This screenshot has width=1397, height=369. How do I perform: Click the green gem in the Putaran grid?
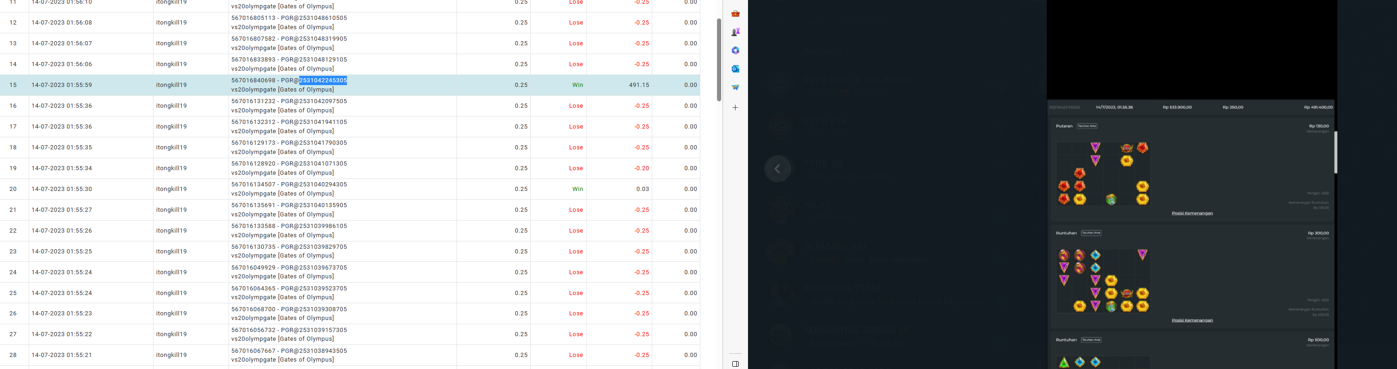point(1111,199)
